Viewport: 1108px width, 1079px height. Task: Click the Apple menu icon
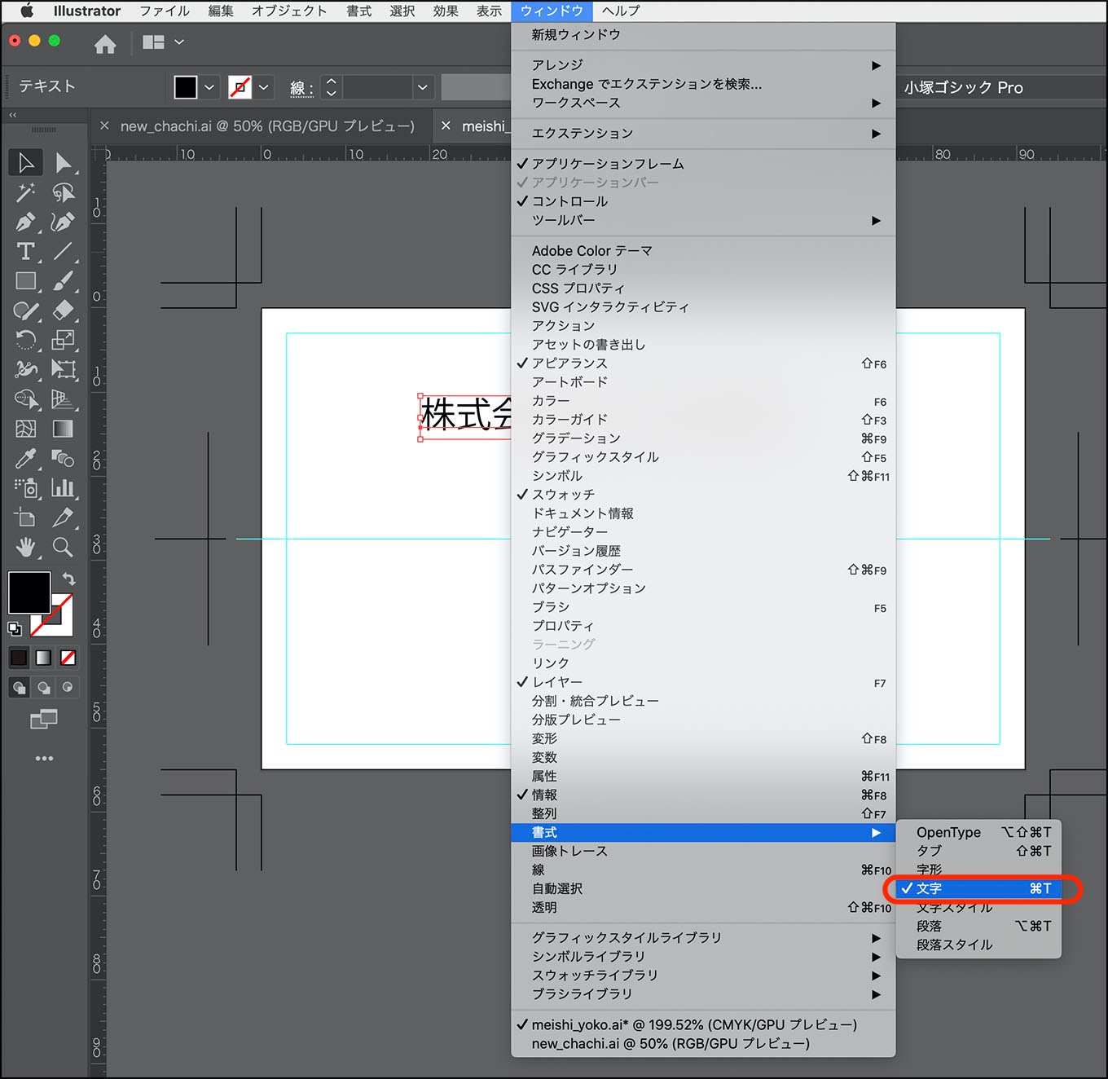click(26, 11)
